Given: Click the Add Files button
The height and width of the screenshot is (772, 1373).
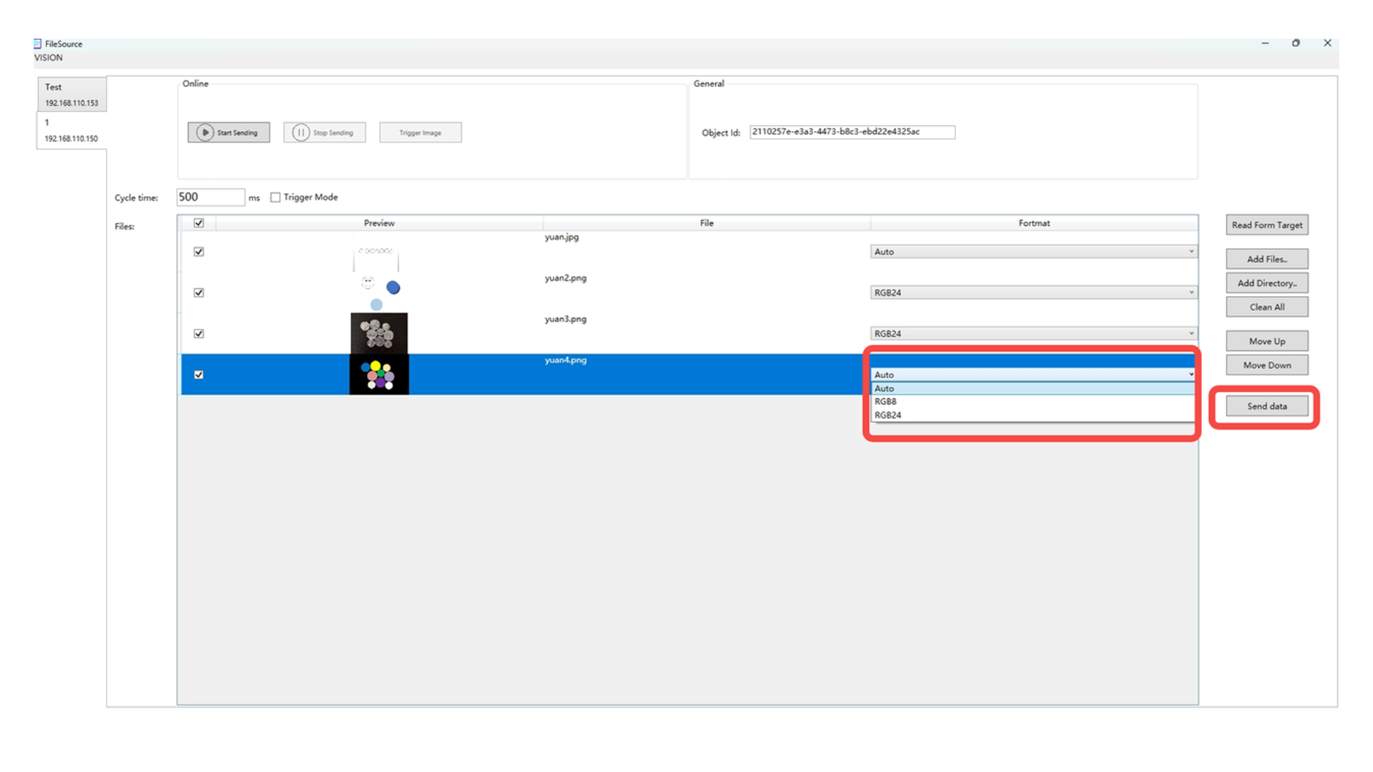Looking at the screenshot, I should coord(1266,259).
